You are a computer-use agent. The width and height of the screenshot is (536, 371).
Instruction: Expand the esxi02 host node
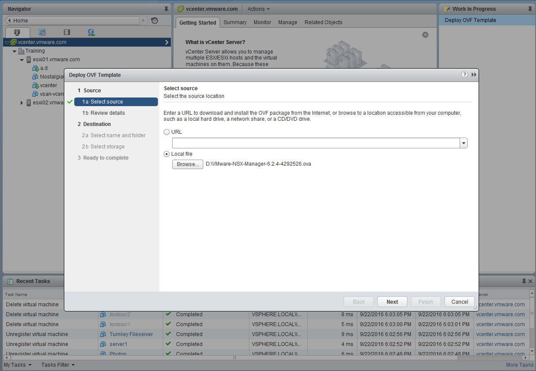point(21,102)
